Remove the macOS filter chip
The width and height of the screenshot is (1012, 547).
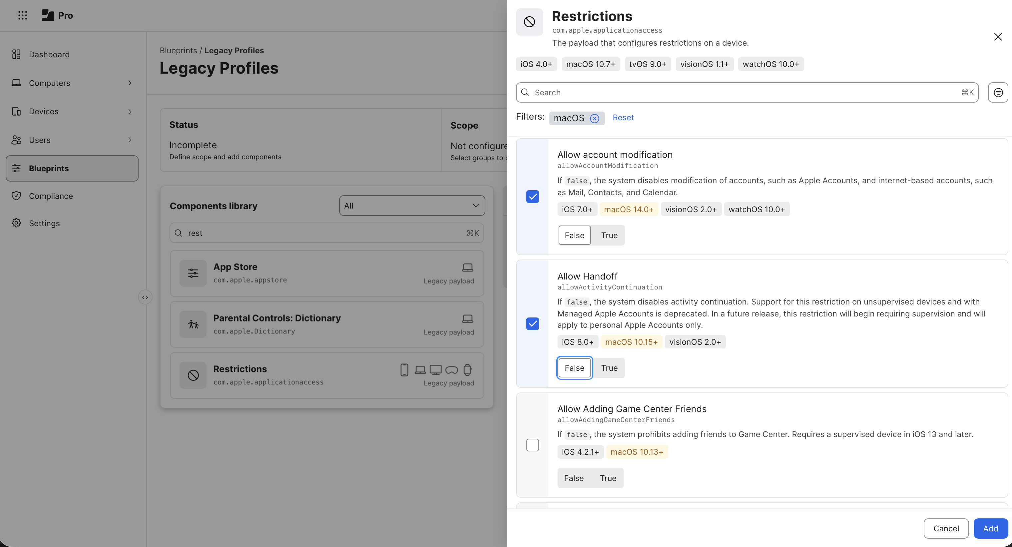pos(594,118)
